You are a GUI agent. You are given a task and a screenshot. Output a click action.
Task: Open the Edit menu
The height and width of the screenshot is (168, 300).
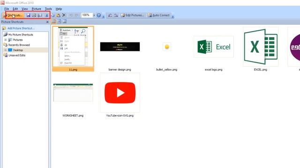pos(15,9)
